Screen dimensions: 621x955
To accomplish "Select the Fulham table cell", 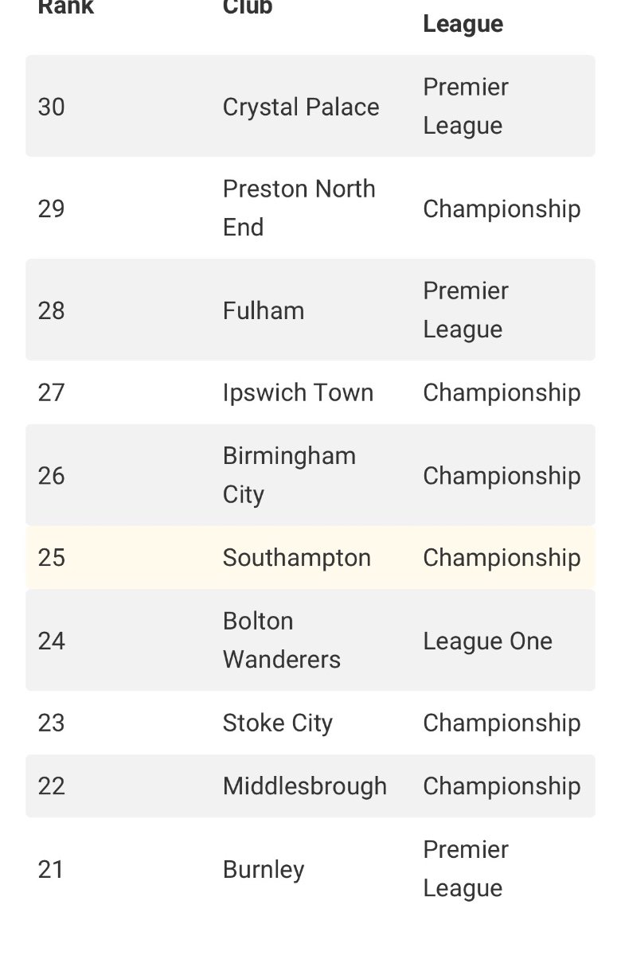I will [264, 310].
